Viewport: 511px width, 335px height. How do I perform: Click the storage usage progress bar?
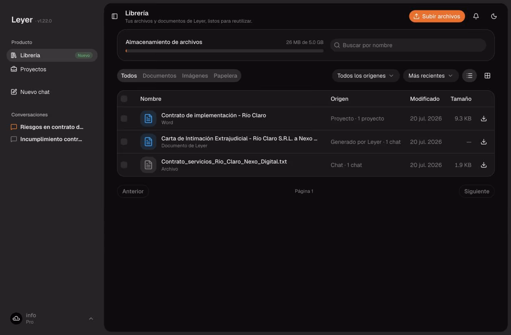coord(224,51)
